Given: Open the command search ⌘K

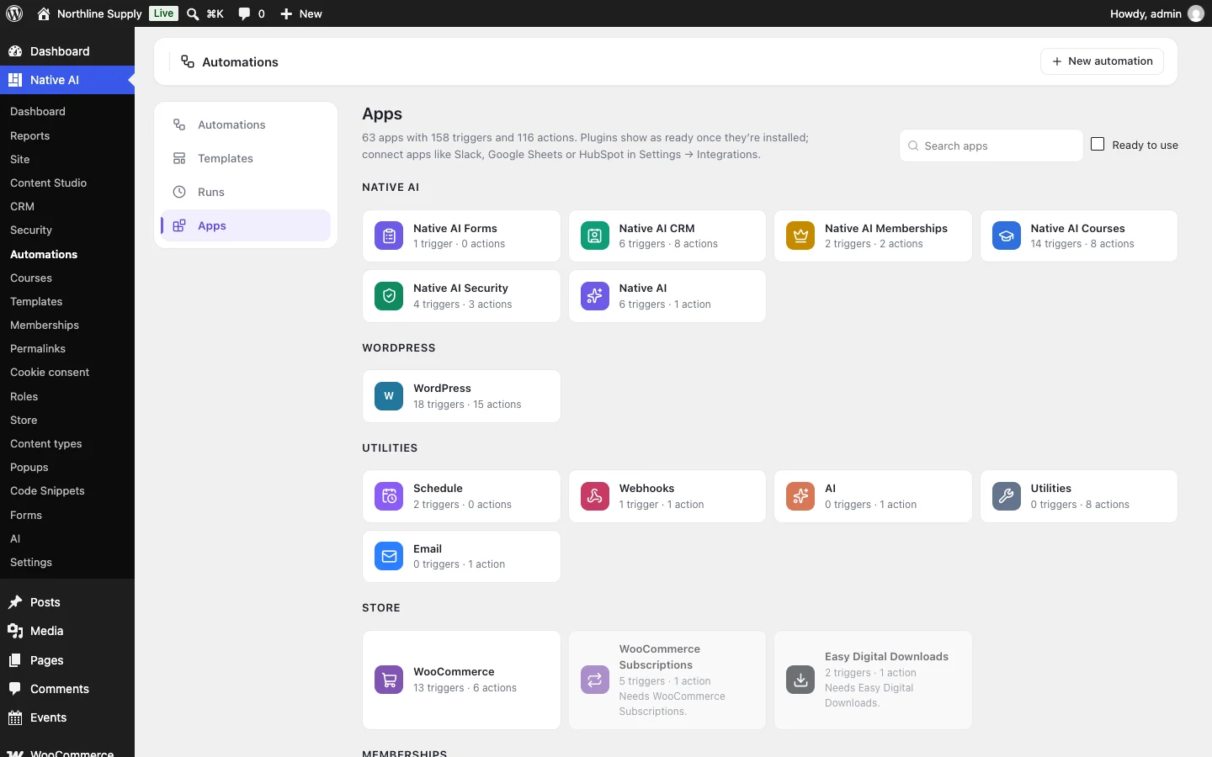Looking at the screenshot, I should 205,13.
